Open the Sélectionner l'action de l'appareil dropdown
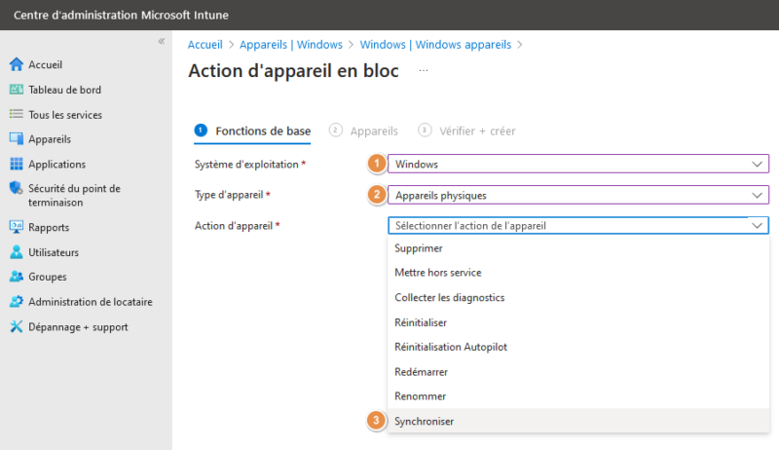The image size is (779, 450). pos(577,225)
